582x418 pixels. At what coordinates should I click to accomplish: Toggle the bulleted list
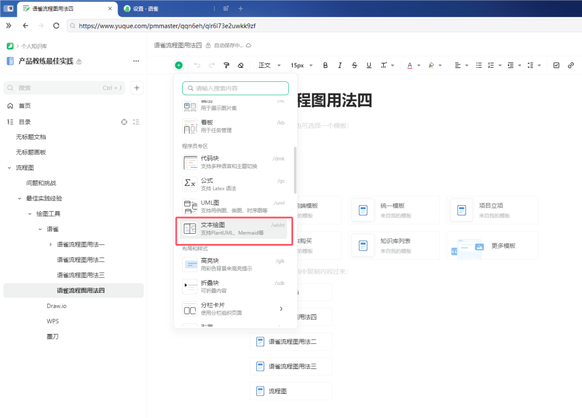[x=479, y=65]
